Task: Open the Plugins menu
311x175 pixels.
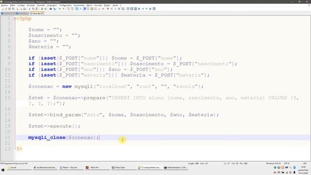Action: 107,5
